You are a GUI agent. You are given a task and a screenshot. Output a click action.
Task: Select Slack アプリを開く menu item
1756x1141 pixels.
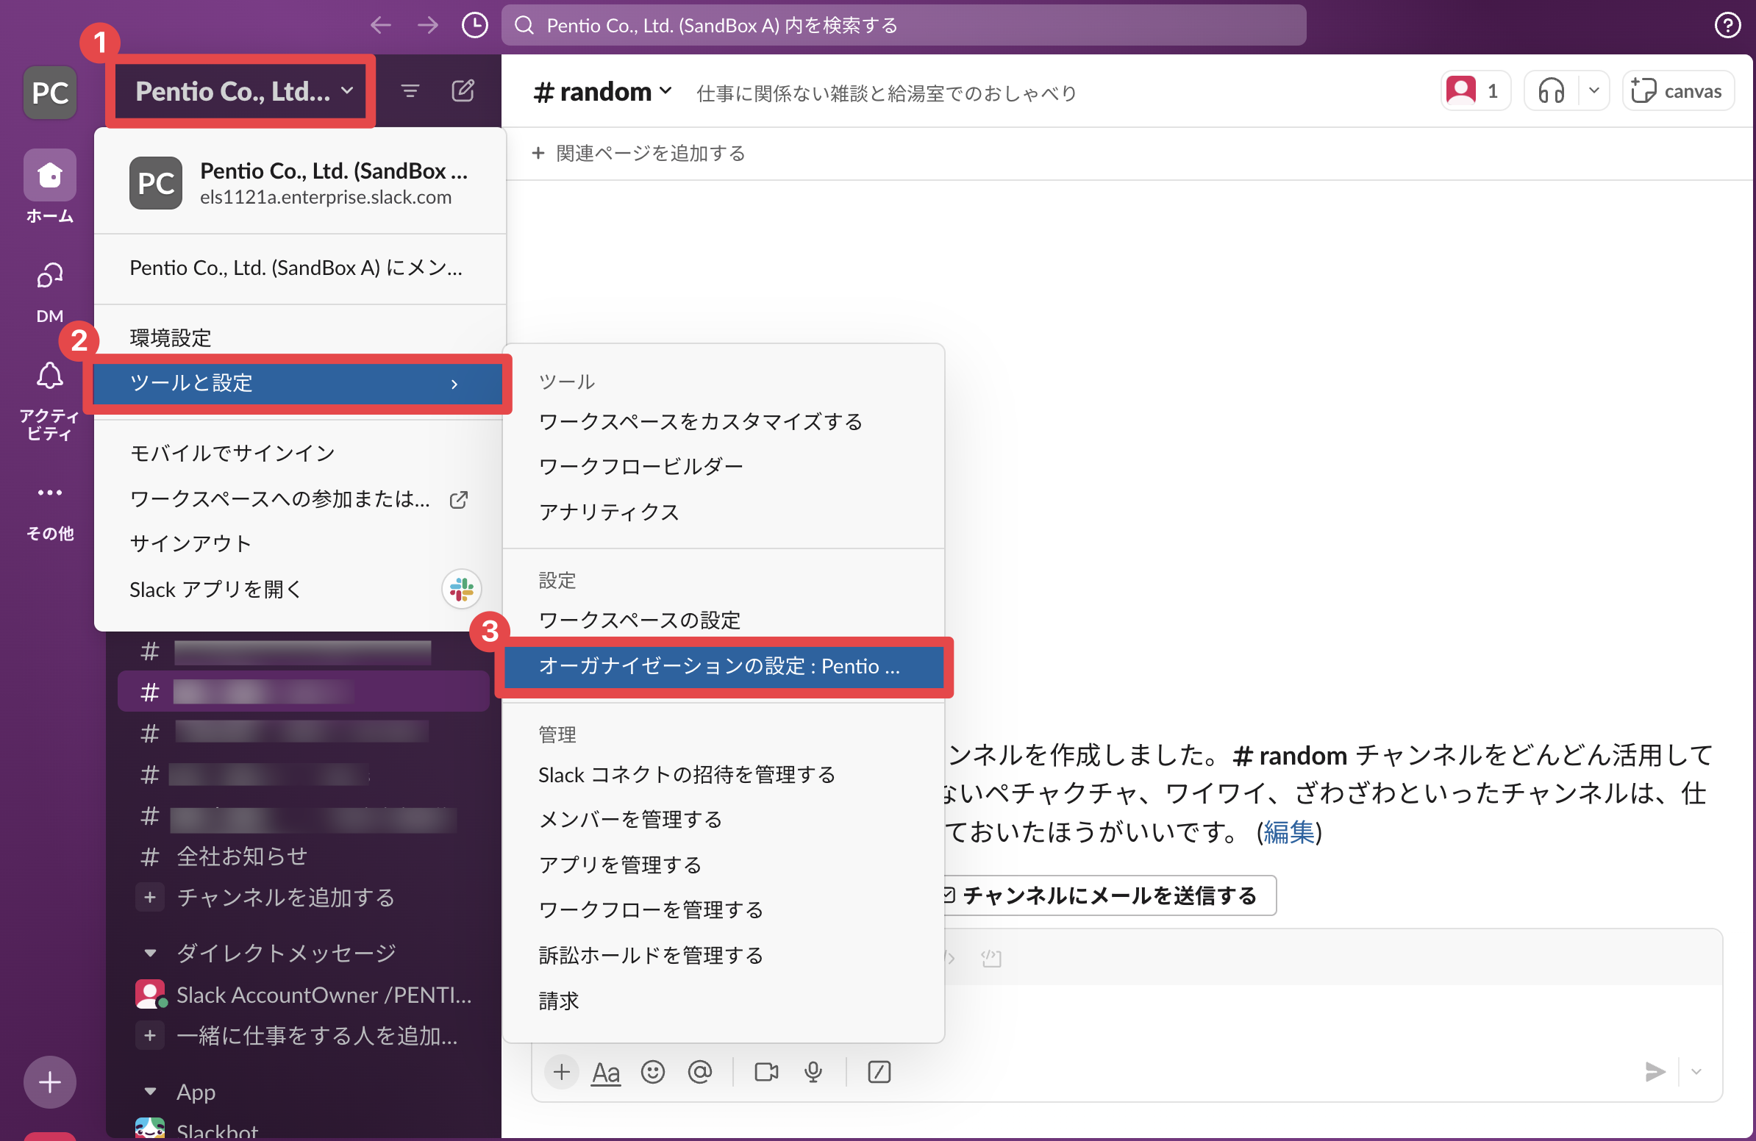point(298,590)
